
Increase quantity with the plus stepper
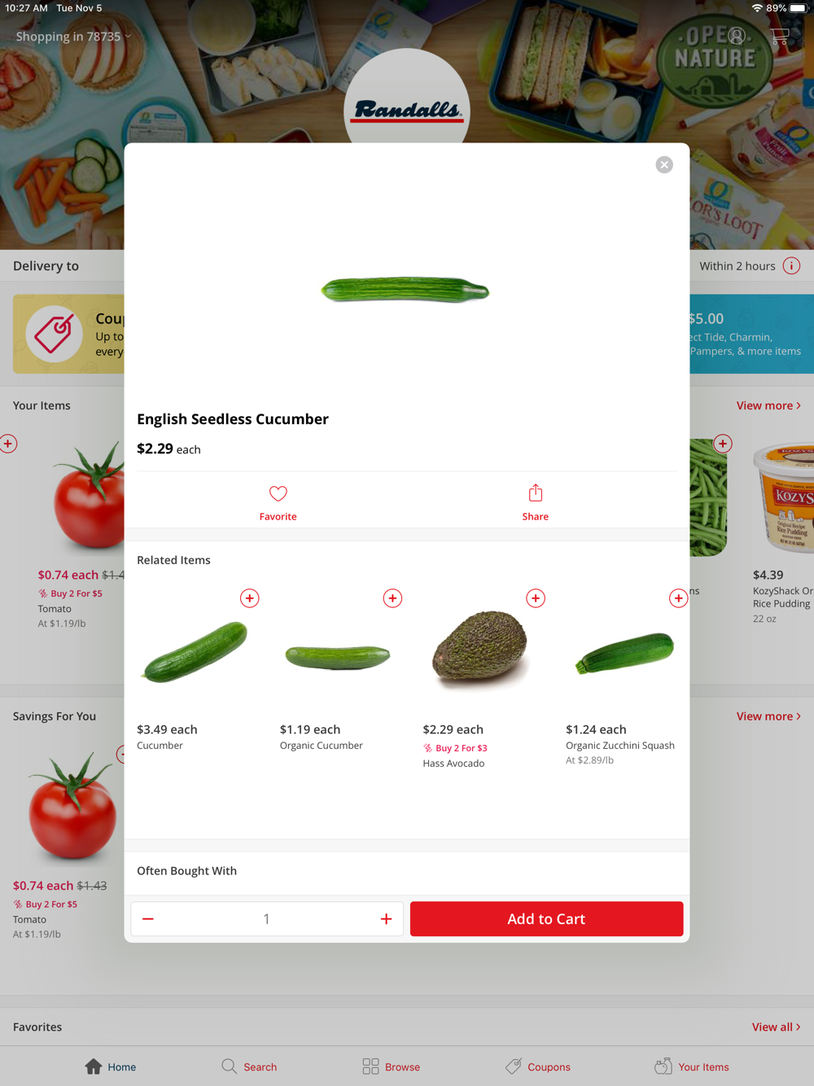coord(386,919)
